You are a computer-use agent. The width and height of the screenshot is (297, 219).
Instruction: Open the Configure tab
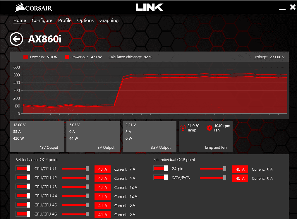pyautogui.click(x=42, y=20)
